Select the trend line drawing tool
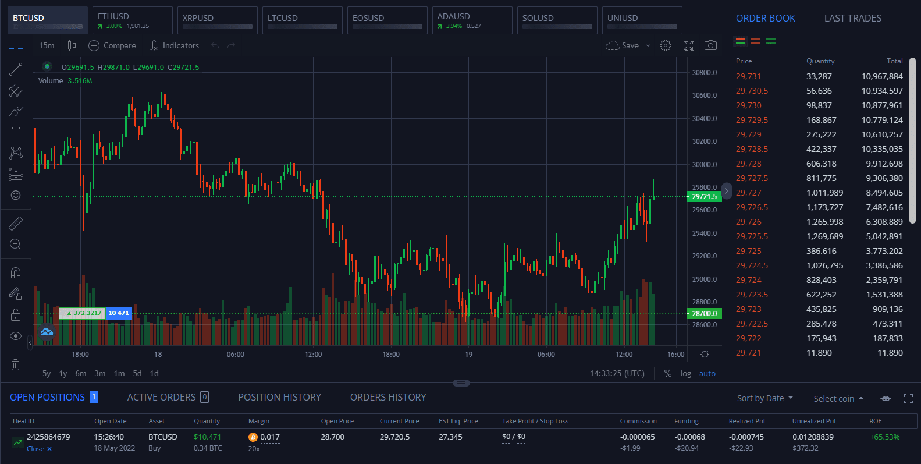Viewport: 921px width, 464px height. [16, 69]
